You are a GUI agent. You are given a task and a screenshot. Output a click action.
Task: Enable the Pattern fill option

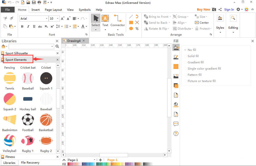(x=185, y=75)
